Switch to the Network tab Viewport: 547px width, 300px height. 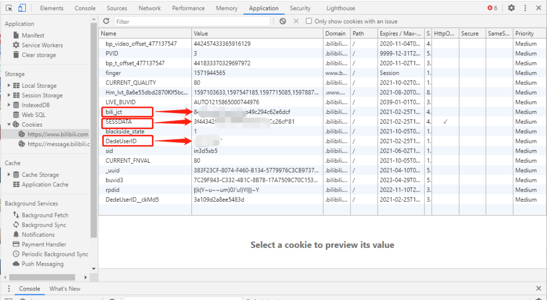pyautogui.click(x=149, y=8)
